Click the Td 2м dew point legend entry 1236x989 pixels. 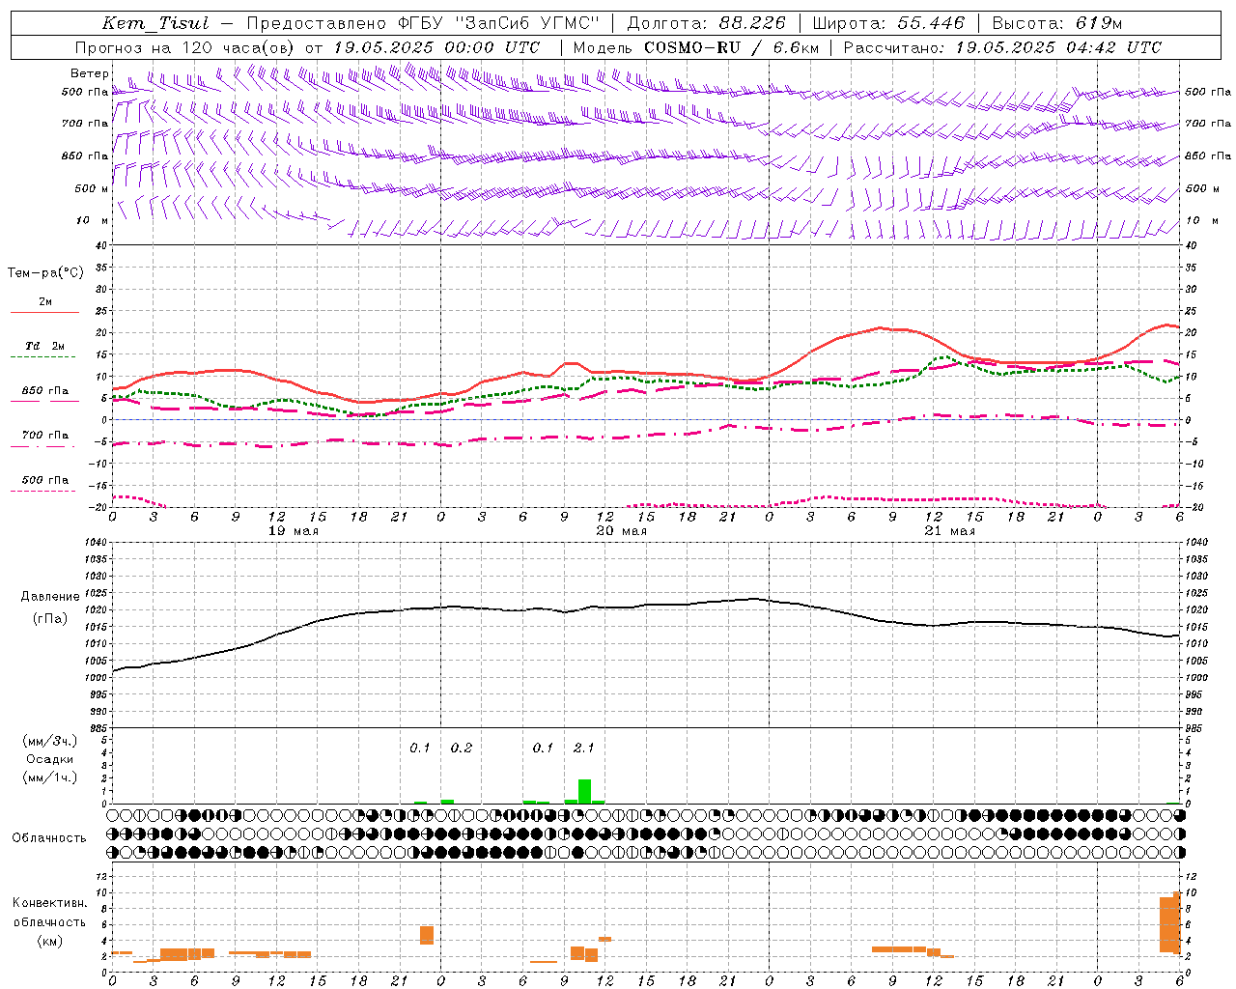[x=45, y=346]
